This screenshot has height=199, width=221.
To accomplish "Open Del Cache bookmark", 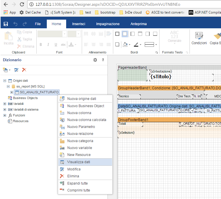I will (30, 12).
